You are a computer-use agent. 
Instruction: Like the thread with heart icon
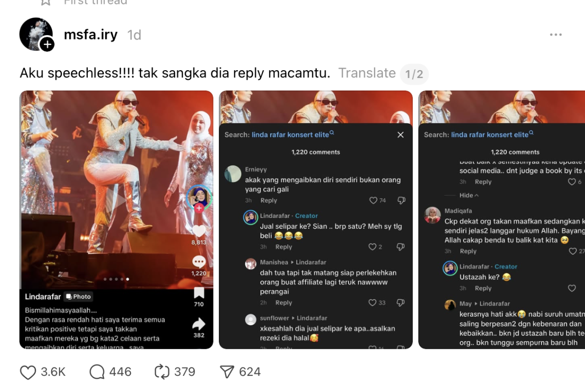click(x=28, y=372)
